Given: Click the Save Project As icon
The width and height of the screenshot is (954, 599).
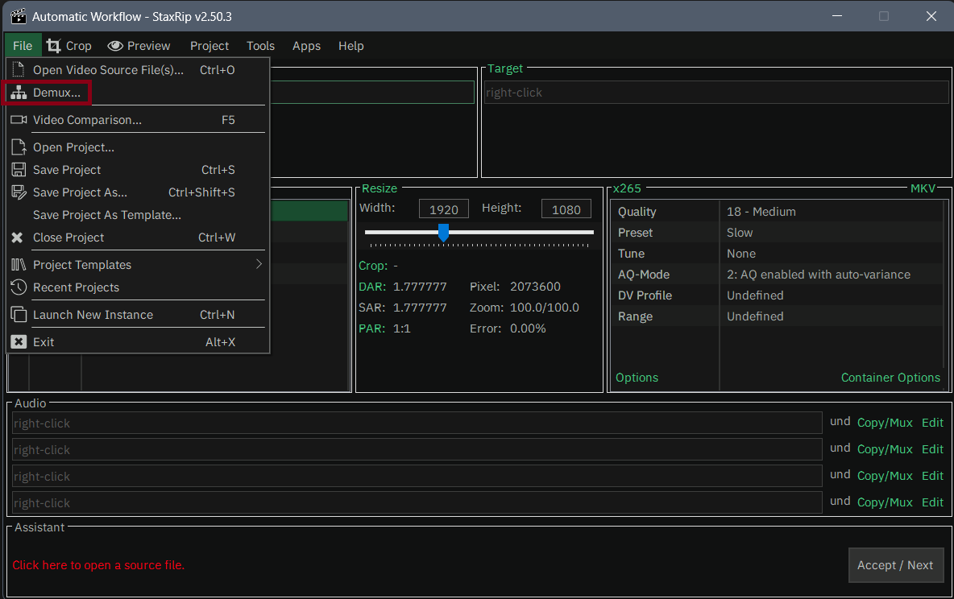Looking at the screenshot, I should [x=19, y=192].
